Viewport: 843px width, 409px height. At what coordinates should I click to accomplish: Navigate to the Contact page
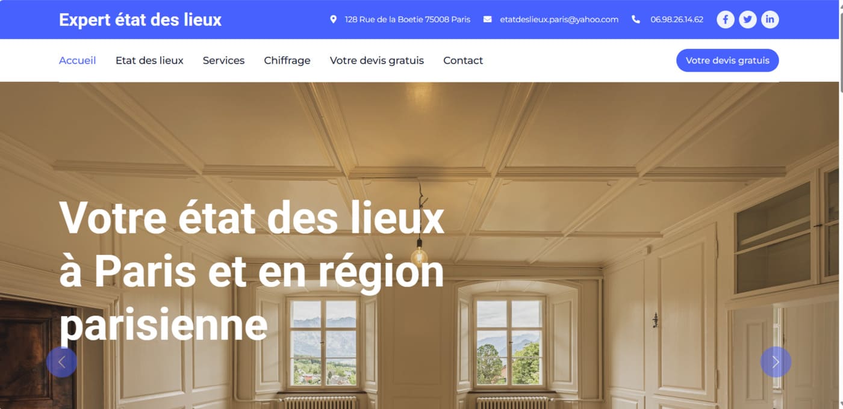click(463, 60)
